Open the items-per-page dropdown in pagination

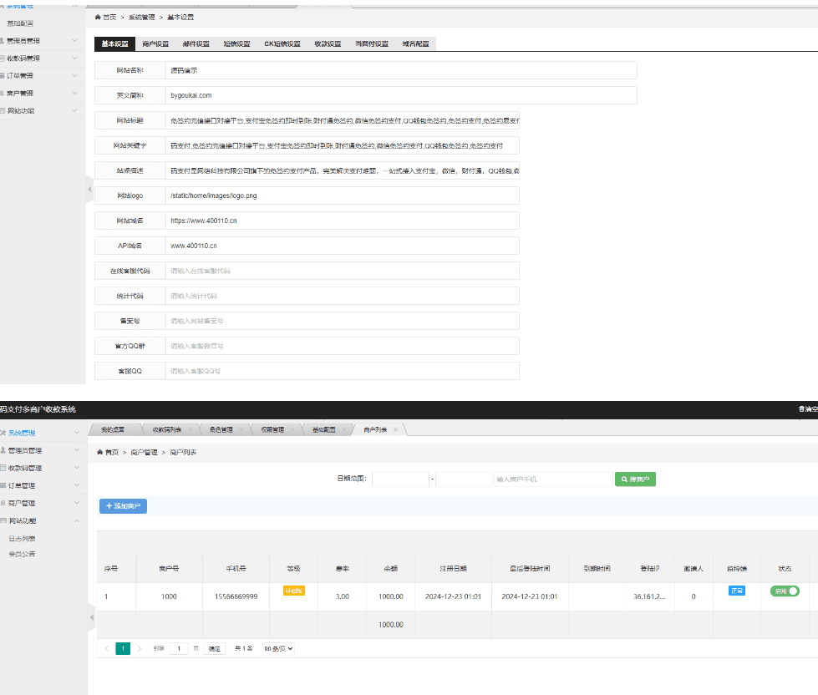[x=278, y=648]
